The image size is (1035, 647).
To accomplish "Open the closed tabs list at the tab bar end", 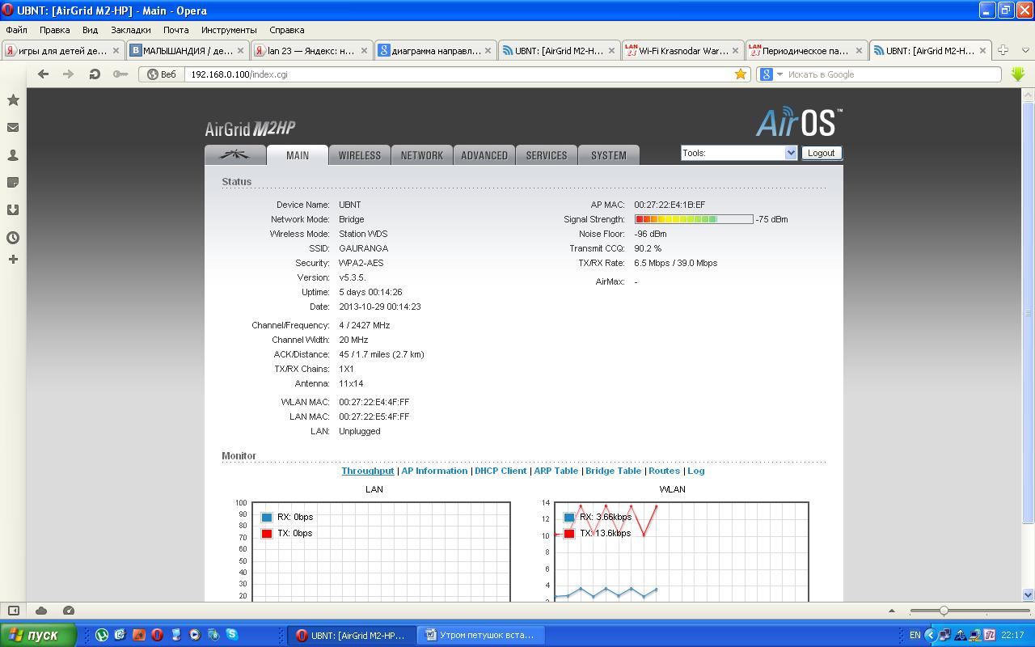I will click(x=1024, y=50).
